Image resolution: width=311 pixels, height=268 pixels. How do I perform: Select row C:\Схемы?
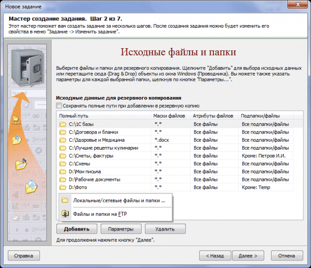tap(175, 164)
